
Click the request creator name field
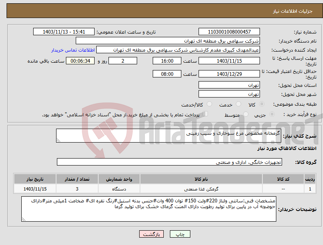point(178,50)
